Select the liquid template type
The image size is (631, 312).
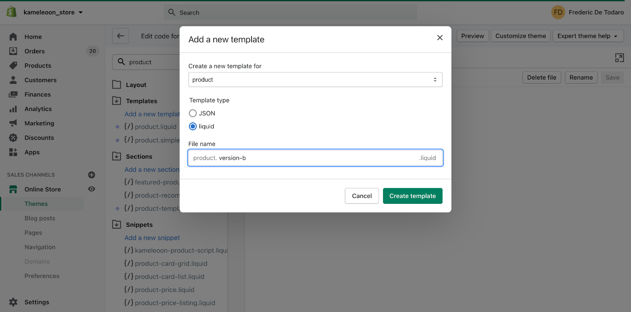point(193,126)
